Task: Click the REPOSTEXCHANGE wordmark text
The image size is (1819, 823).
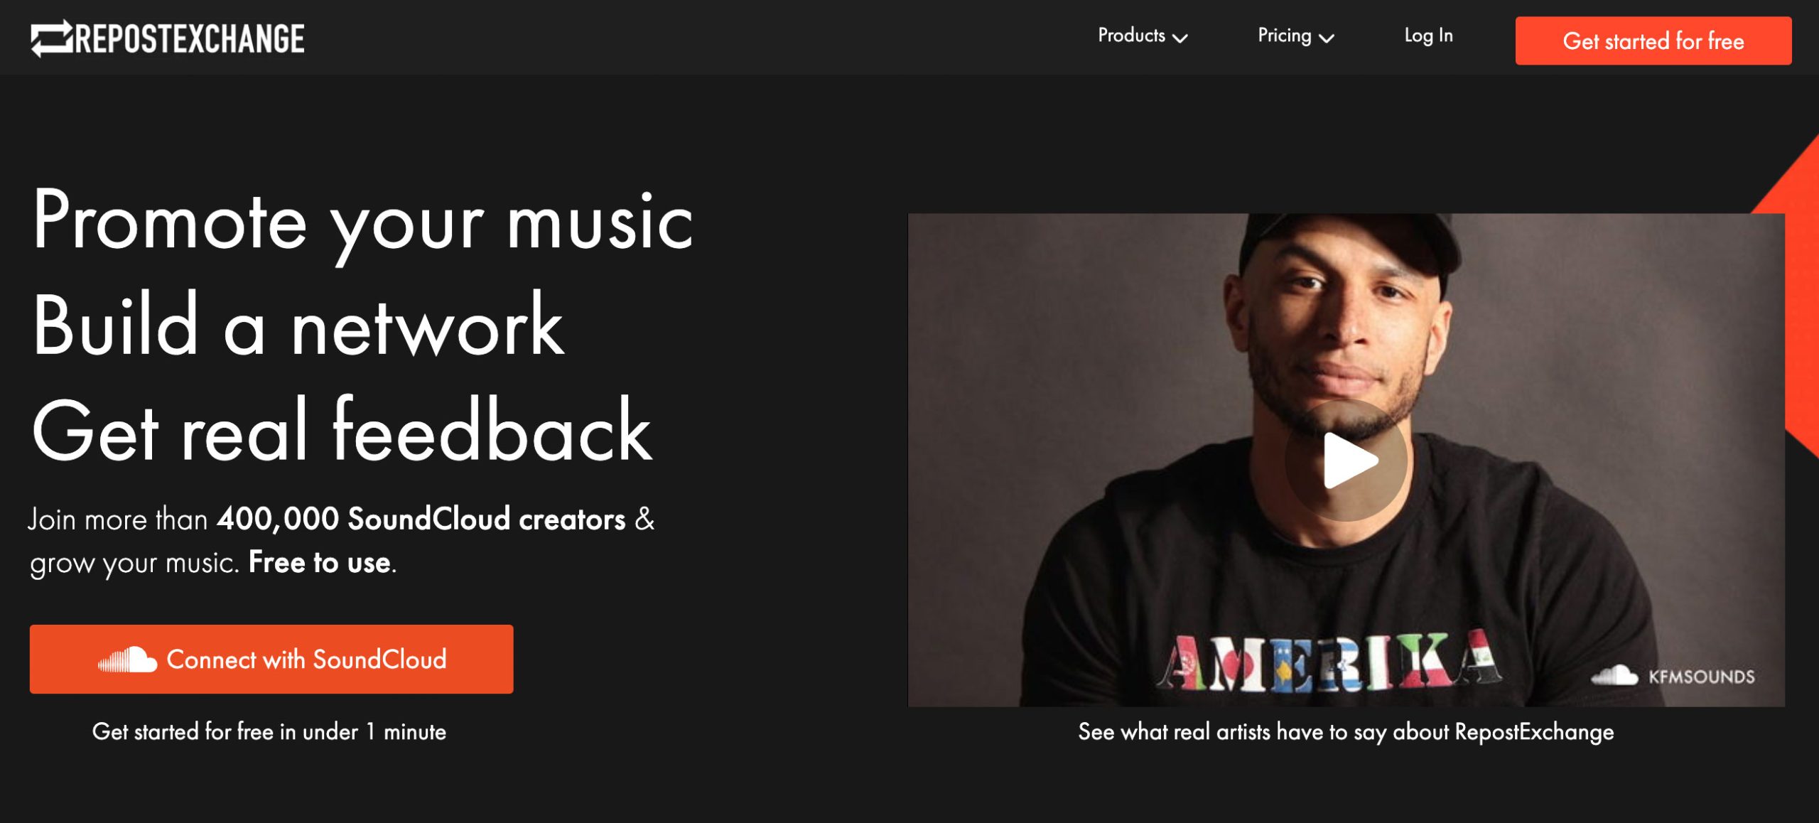Action: (190, 38)
